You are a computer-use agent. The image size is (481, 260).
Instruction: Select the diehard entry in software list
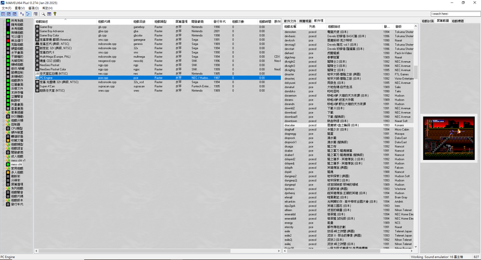pos(349,53)
